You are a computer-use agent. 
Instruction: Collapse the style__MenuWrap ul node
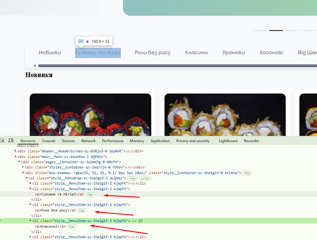pyautogui.click(x=27, y=178)
